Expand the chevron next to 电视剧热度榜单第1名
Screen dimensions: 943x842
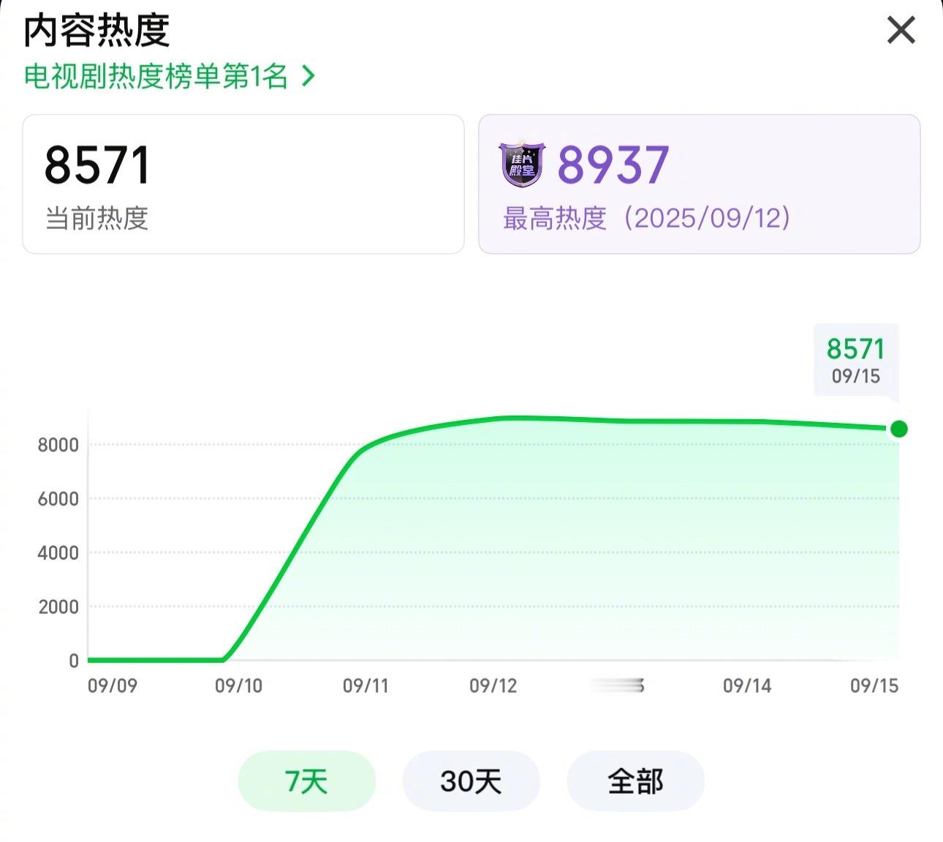(308, 76)
